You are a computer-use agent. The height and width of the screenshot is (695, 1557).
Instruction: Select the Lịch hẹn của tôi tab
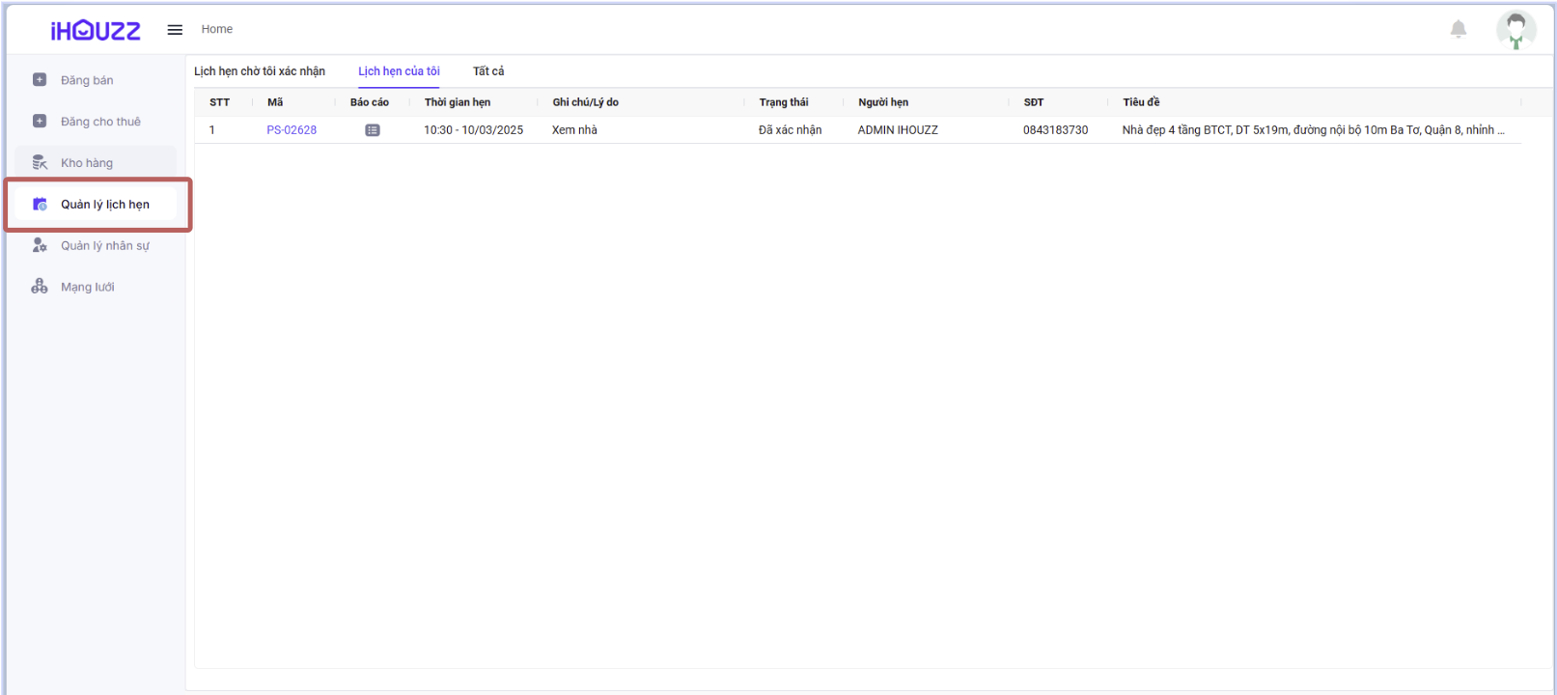point(399,71)
